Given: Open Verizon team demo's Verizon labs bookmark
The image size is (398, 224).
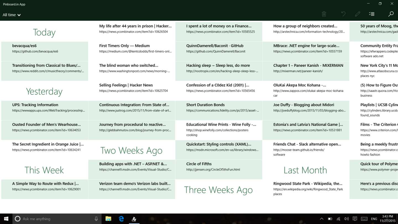Looking at the screenshot, I should pos(132,189).
